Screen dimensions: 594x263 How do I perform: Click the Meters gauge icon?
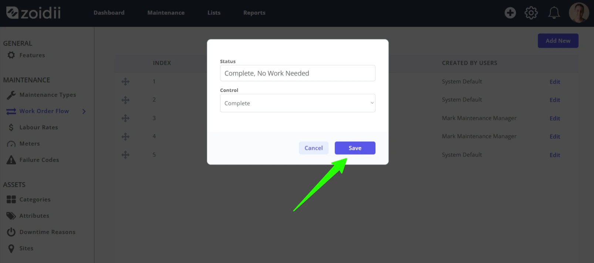click(x=11, y=144)
